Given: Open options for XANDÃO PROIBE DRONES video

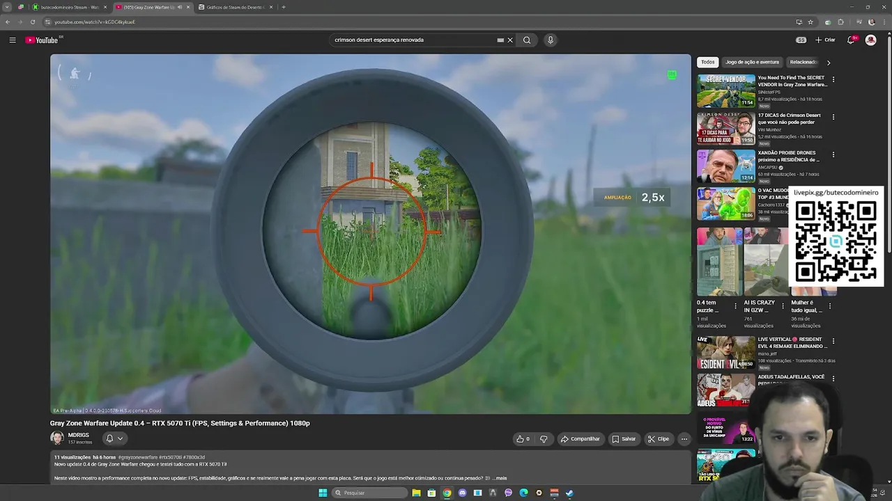Looking at the screenshot, I should point(833,154).
